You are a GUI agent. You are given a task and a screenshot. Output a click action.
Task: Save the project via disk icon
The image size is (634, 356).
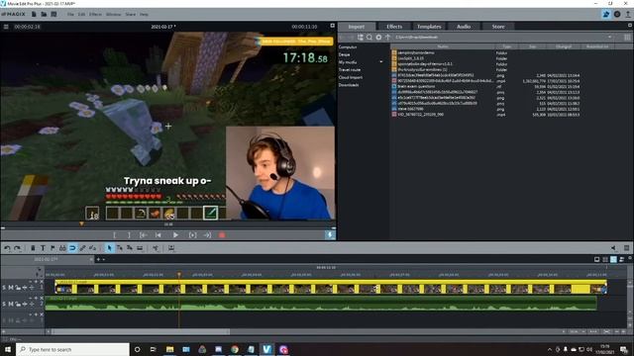tap(53, 14)
